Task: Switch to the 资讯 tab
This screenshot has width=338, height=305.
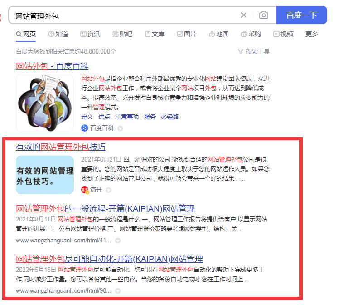Action: pos(90,34)
